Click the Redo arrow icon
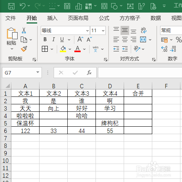 [x=38, y=6]
